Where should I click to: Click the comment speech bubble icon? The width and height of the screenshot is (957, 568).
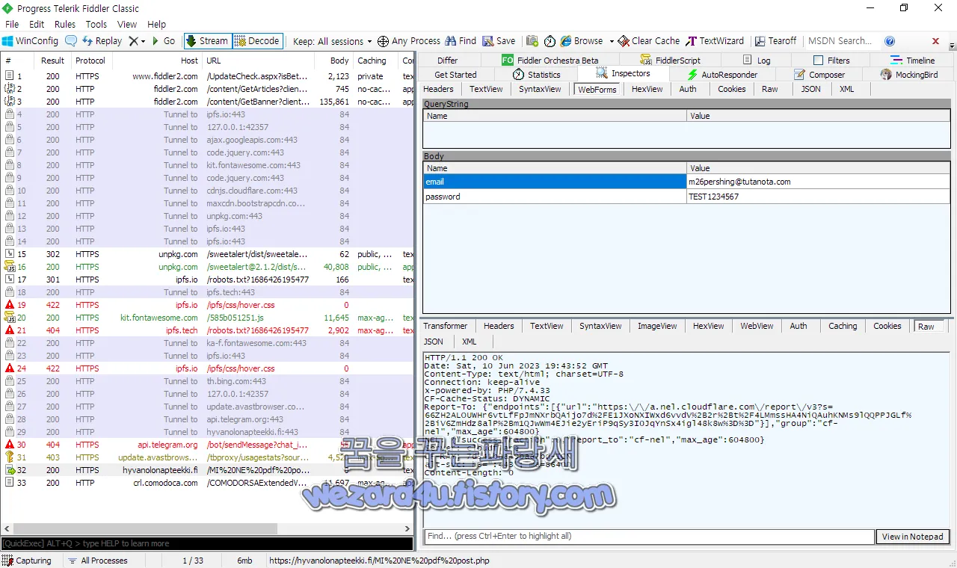point(71,41)
